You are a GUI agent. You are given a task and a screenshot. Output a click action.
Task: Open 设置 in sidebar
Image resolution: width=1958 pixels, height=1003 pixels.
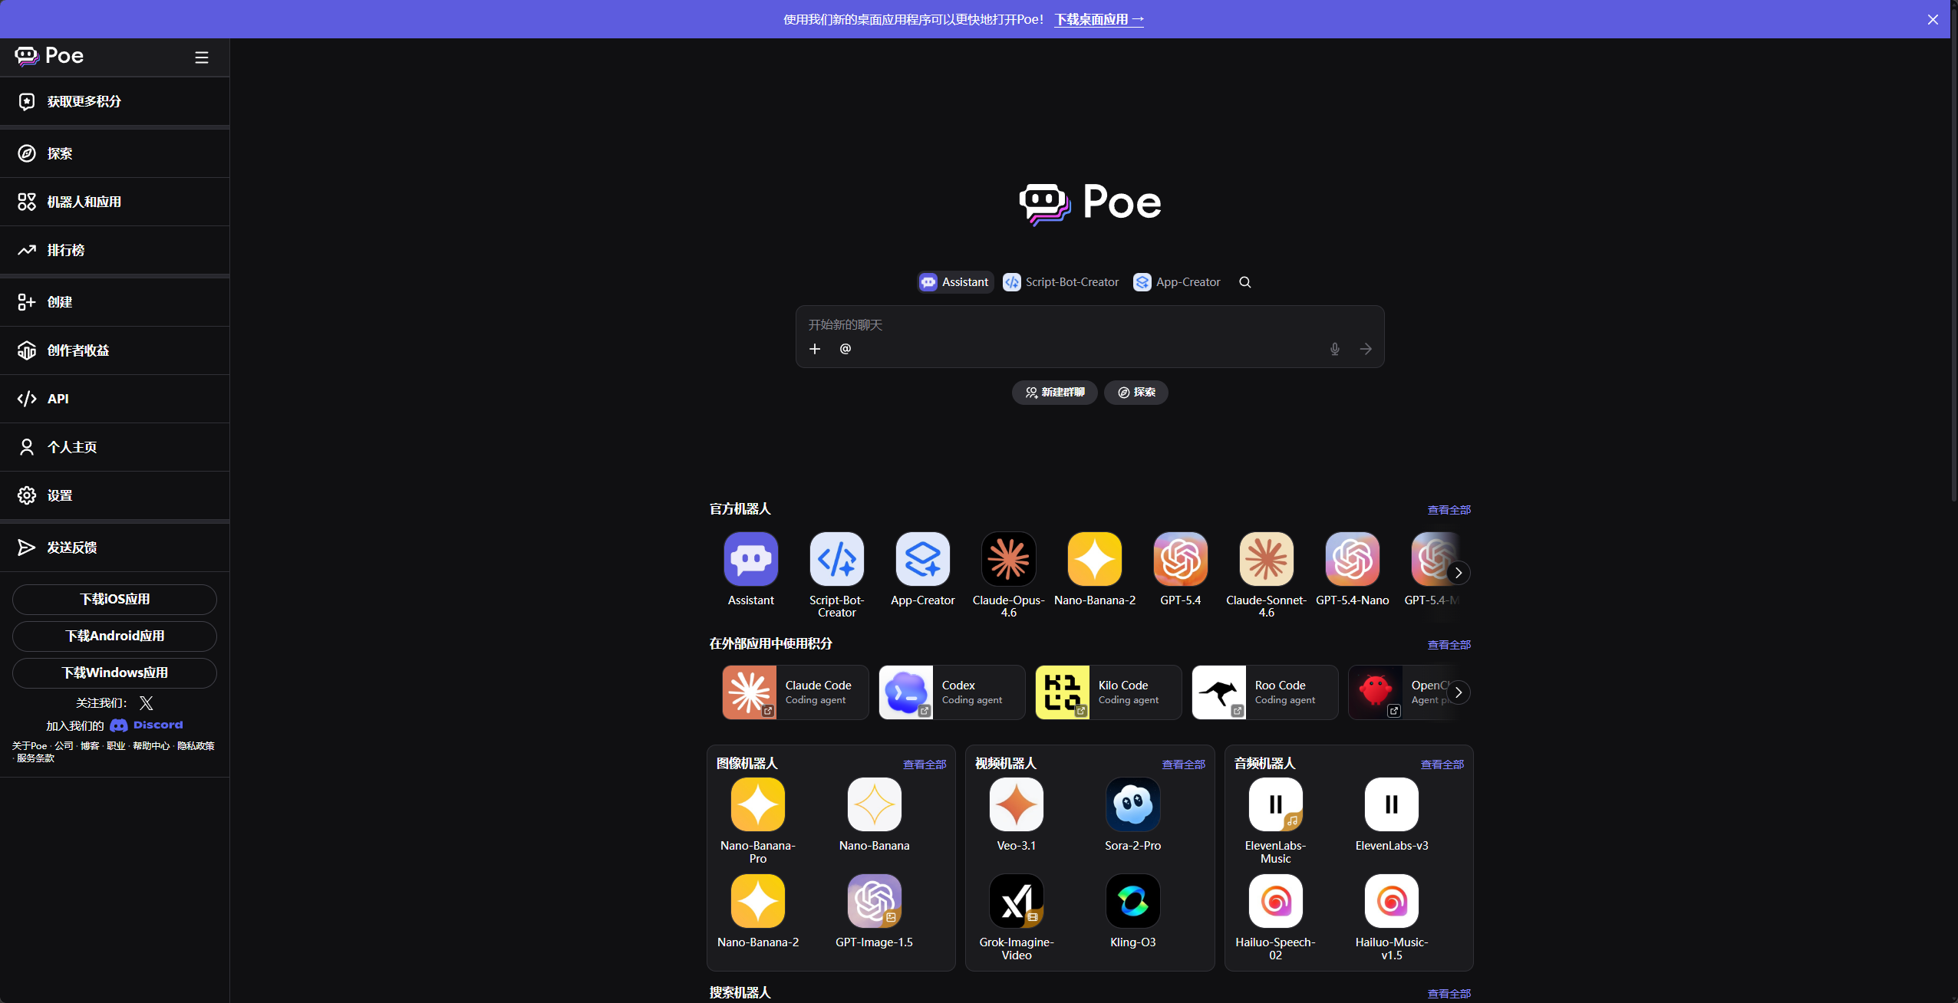pyautogui.click(x=114, y=495)
